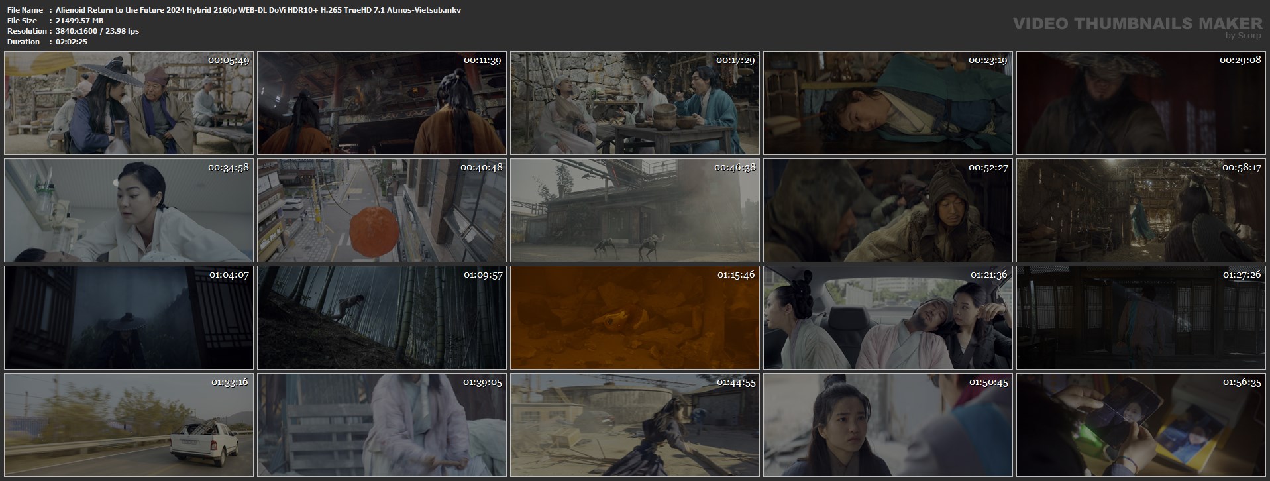Pick the frame stamped 01:27:26

1141,318
